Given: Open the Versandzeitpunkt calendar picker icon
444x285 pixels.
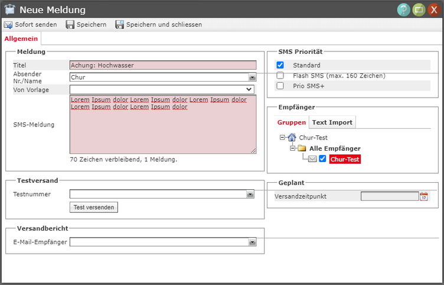Looking at the screenshot, I should 423,196.
